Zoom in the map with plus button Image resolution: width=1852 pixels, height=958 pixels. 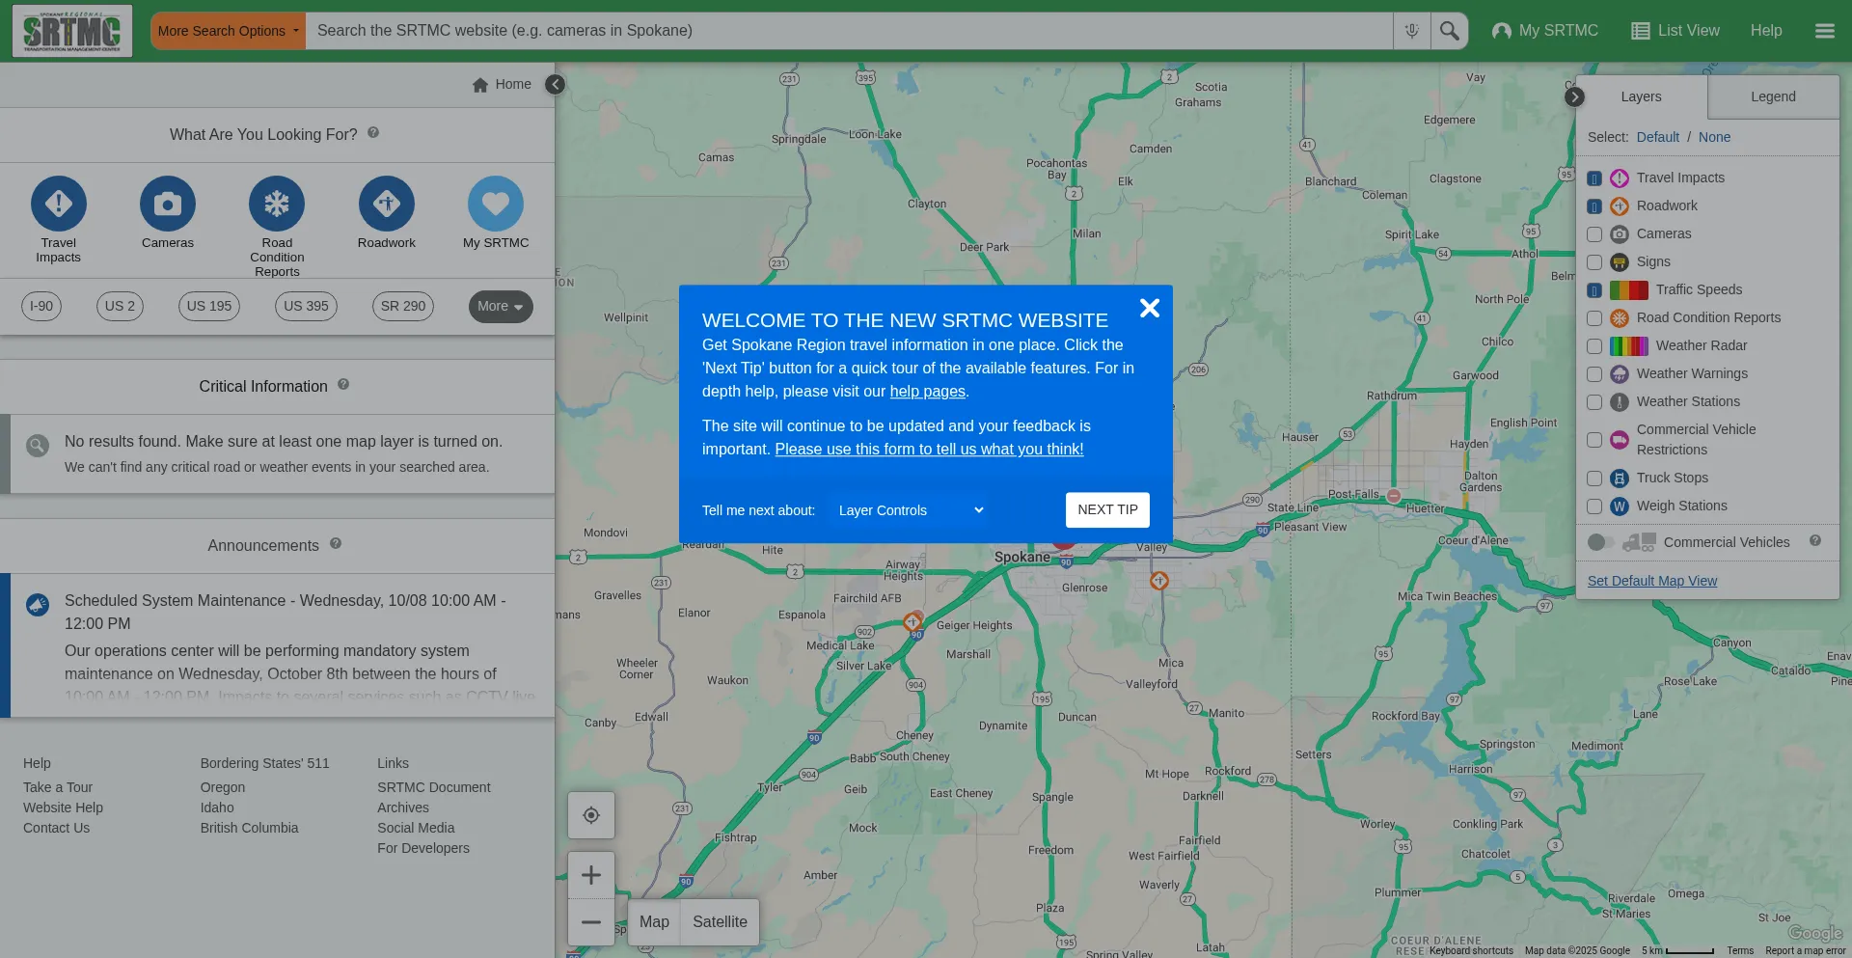[x=591, y=875]
